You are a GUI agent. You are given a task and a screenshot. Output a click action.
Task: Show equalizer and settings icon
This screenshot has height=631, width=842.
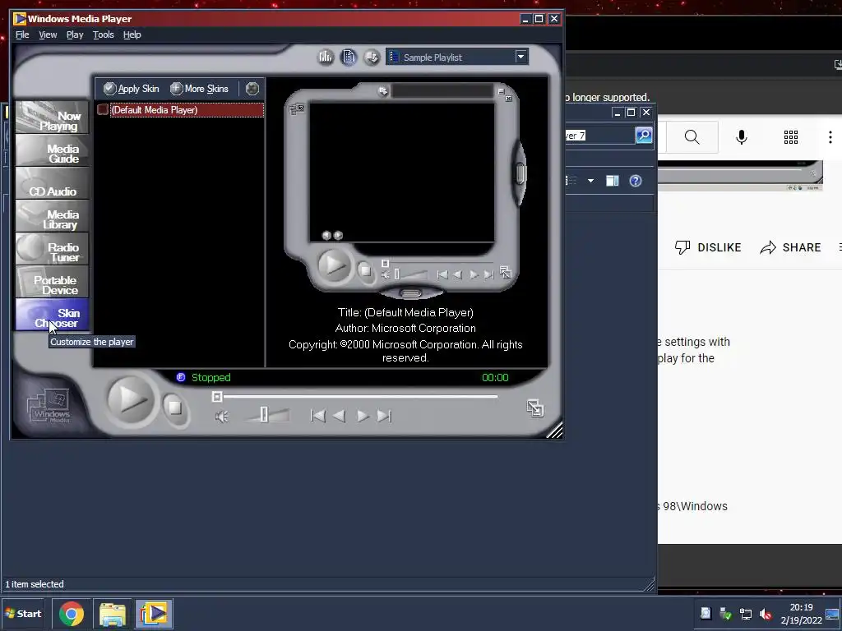(326, 57)
